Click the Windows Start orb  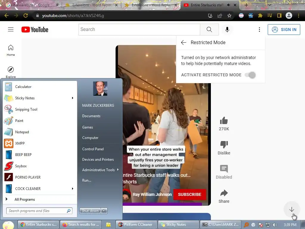pyautogui.click(x=8, y=225)
